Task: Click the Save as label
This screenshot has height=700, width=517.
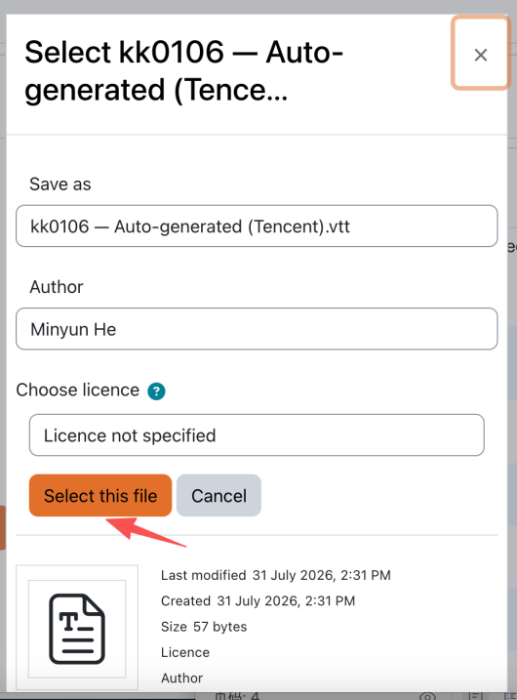Action: [60, 184]
